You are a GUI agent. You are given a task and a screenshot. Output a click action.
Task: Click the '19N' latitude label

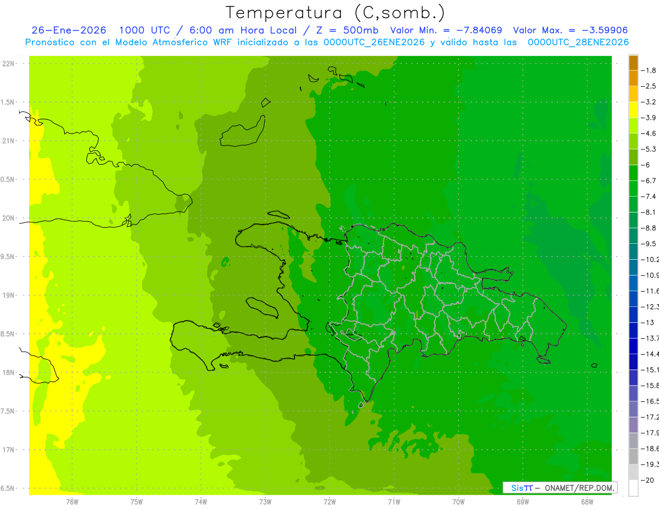(x=8, y=295)
